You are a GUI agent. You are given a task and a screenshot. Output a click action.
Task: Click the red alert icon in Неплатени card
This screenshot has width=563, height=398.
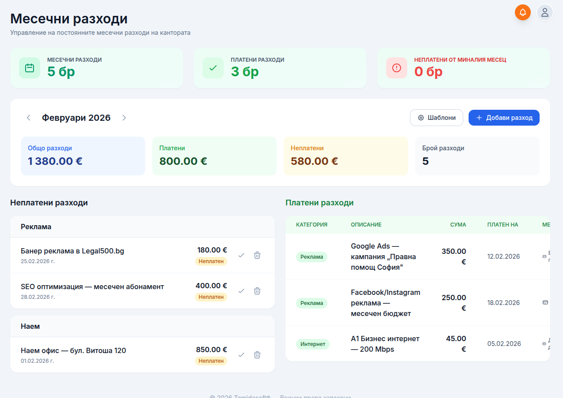point(397,68)
